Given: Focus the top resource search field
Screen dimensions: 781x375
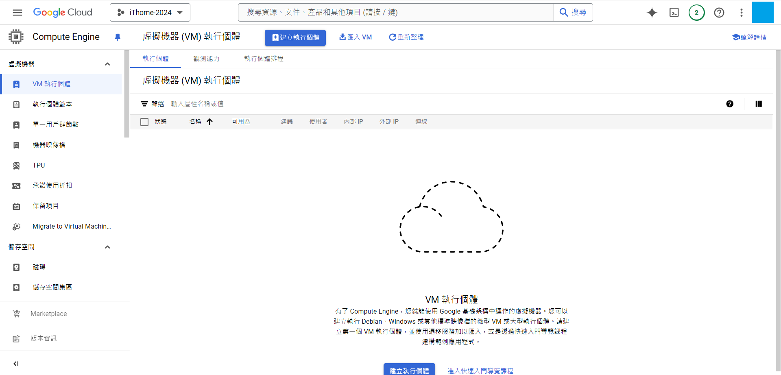Looking at the screenshot, I should click(x=396, y=13).
